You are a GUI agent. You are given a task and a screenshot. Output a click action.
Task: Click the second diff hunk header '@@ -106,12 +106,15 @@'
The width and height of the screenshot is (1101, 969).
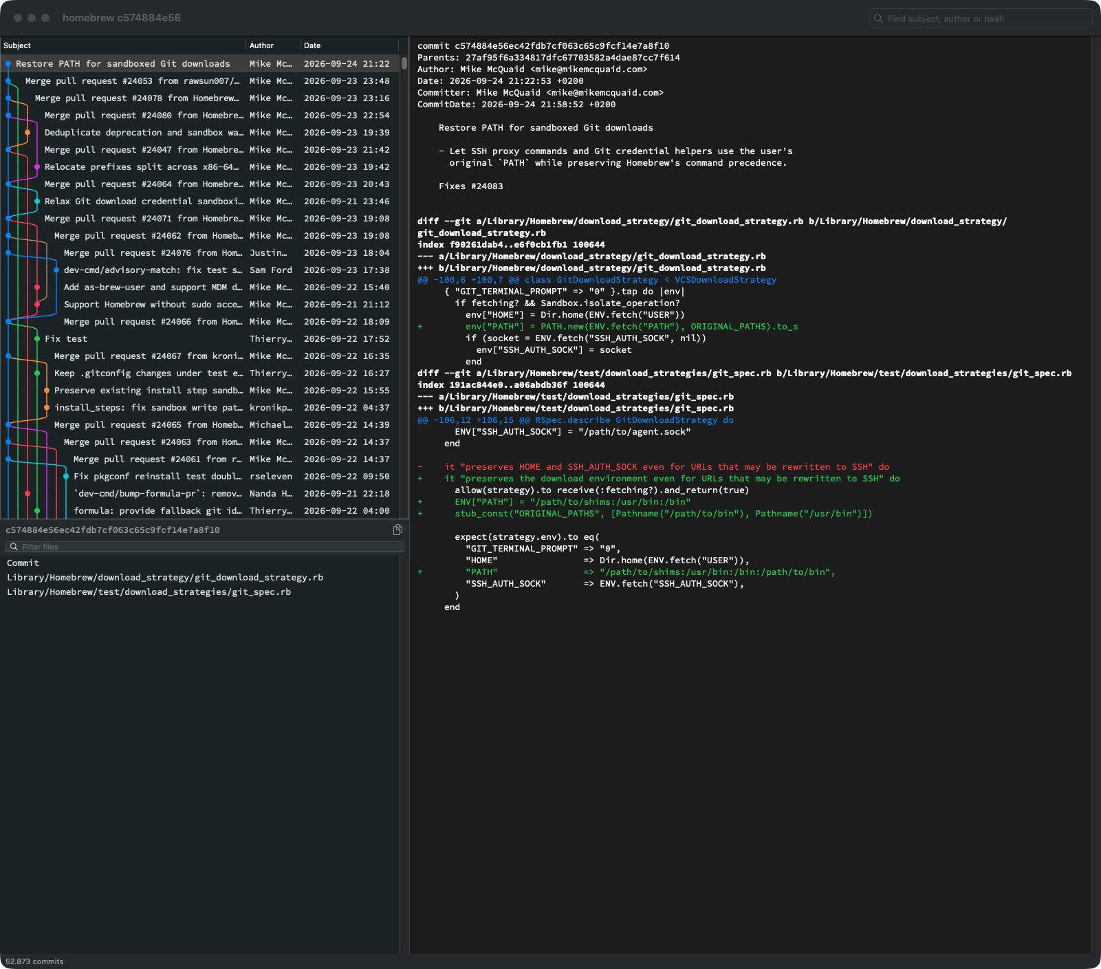576,420
